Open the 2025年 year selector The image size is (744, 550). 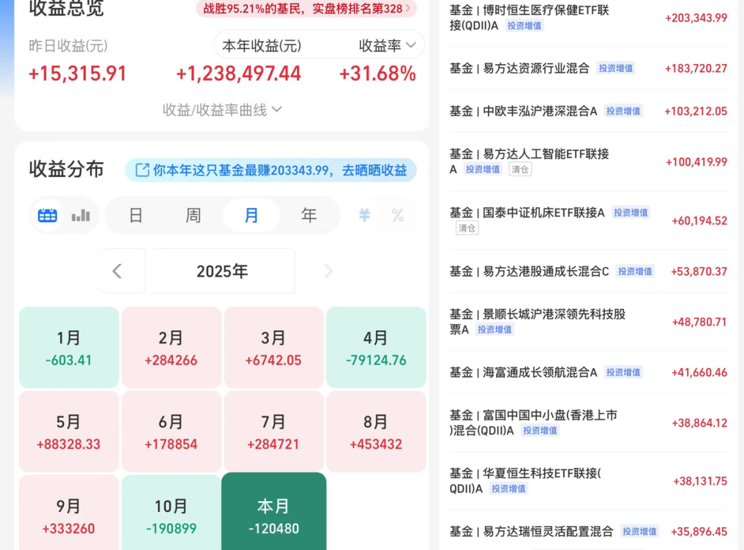pyautogui.click(x=222, y=272)
